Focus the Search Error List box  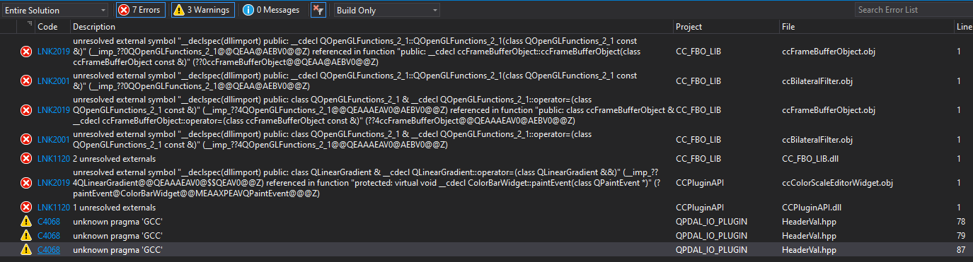[x=913, y=10]
